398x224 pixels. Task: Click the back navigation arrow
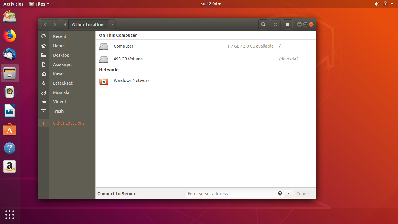pos(45,25)
